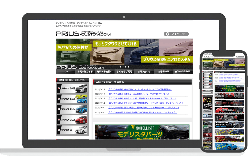This screenshot has width=252, height=168.
Task: Open the よくあるご質問 FAQ menu item
Action: click(124, 72)
